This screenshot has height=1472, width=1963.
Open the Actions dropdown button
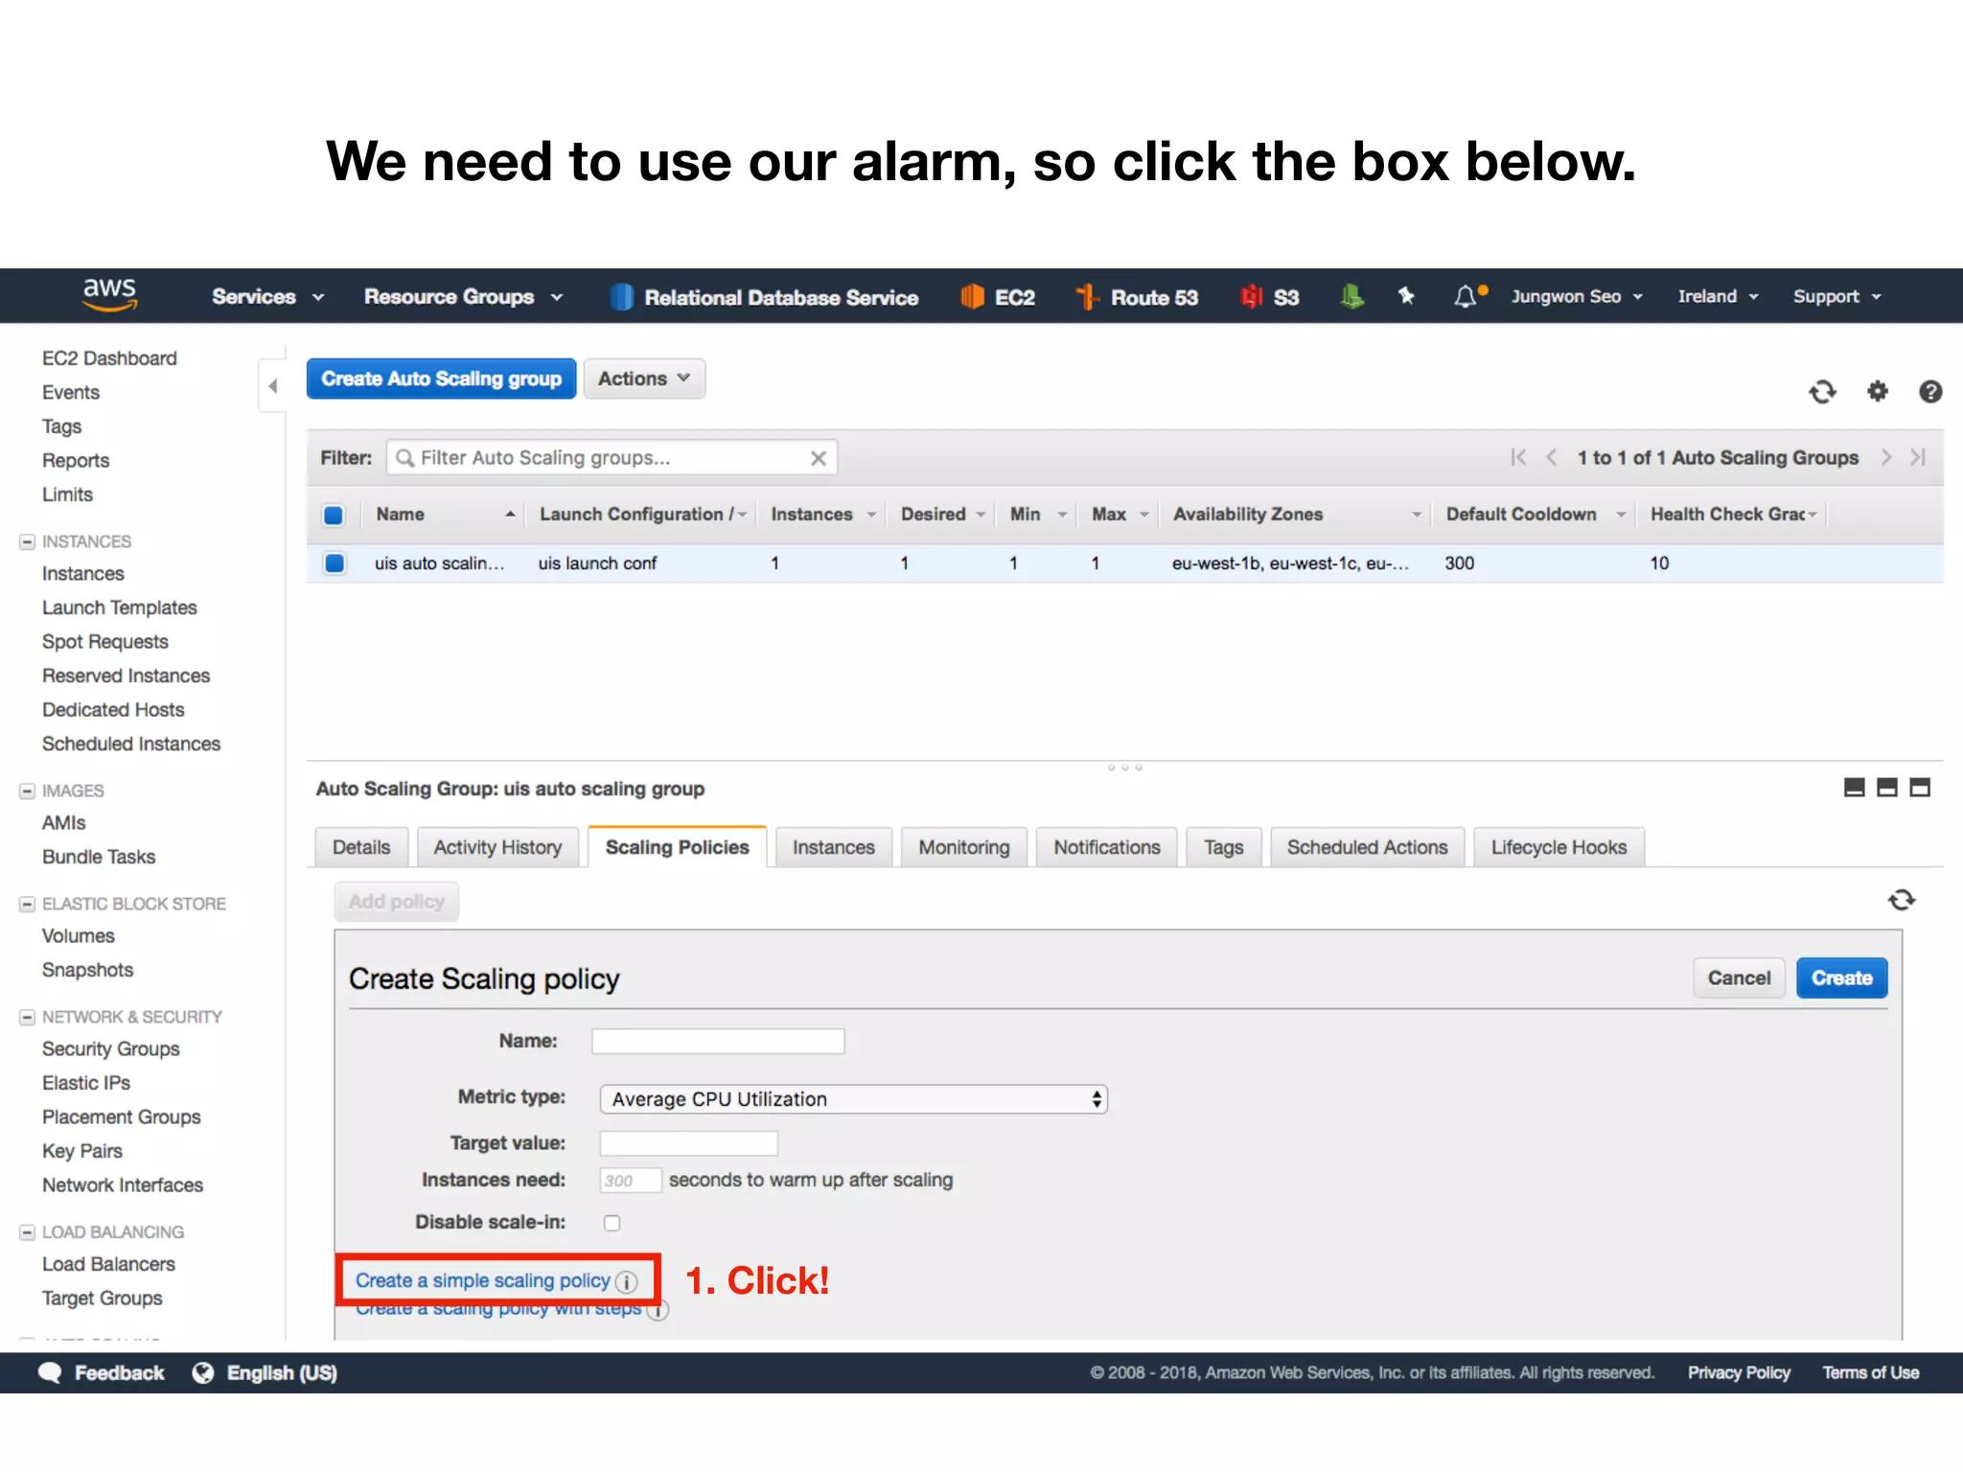644,379
